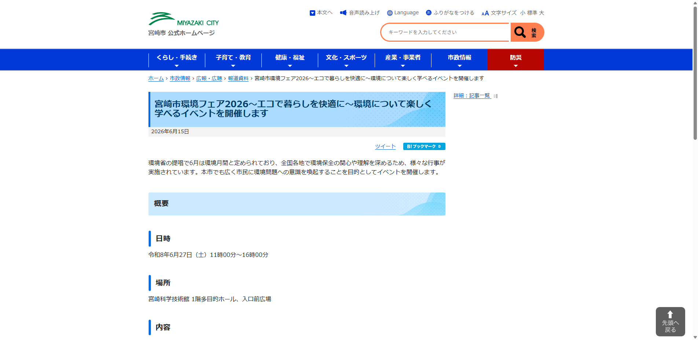Go to ホーム in breadcrumb
This screenshot has width=698, height=340.
[156, 78]
